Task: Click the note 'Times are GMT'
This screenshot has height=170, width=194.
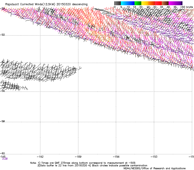Action: point(50,163)
